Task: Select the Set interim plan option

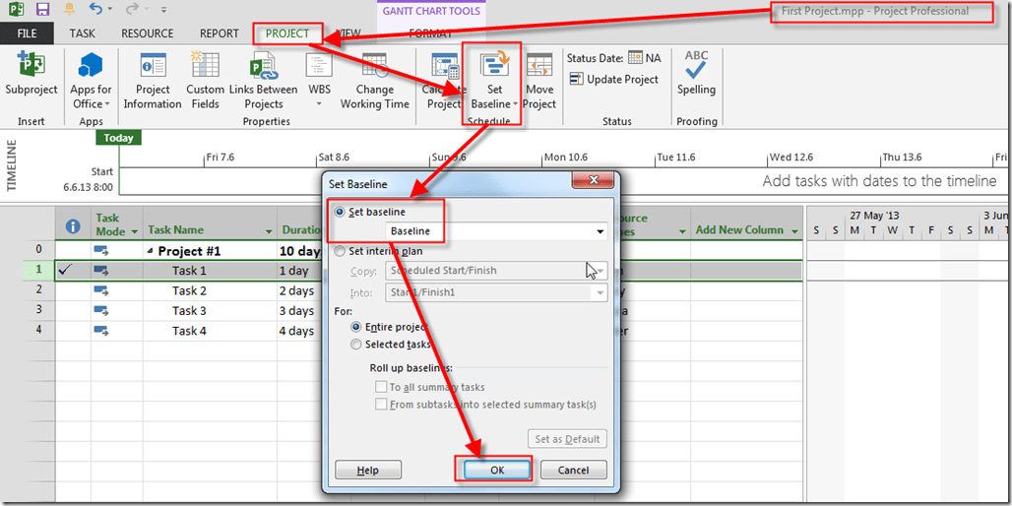Action: [x=342, y=251]
